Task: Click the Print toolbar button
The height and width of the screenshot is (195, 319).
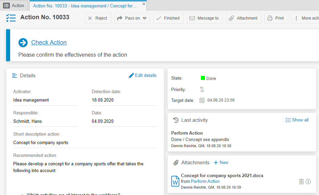Action: [276, 18]
